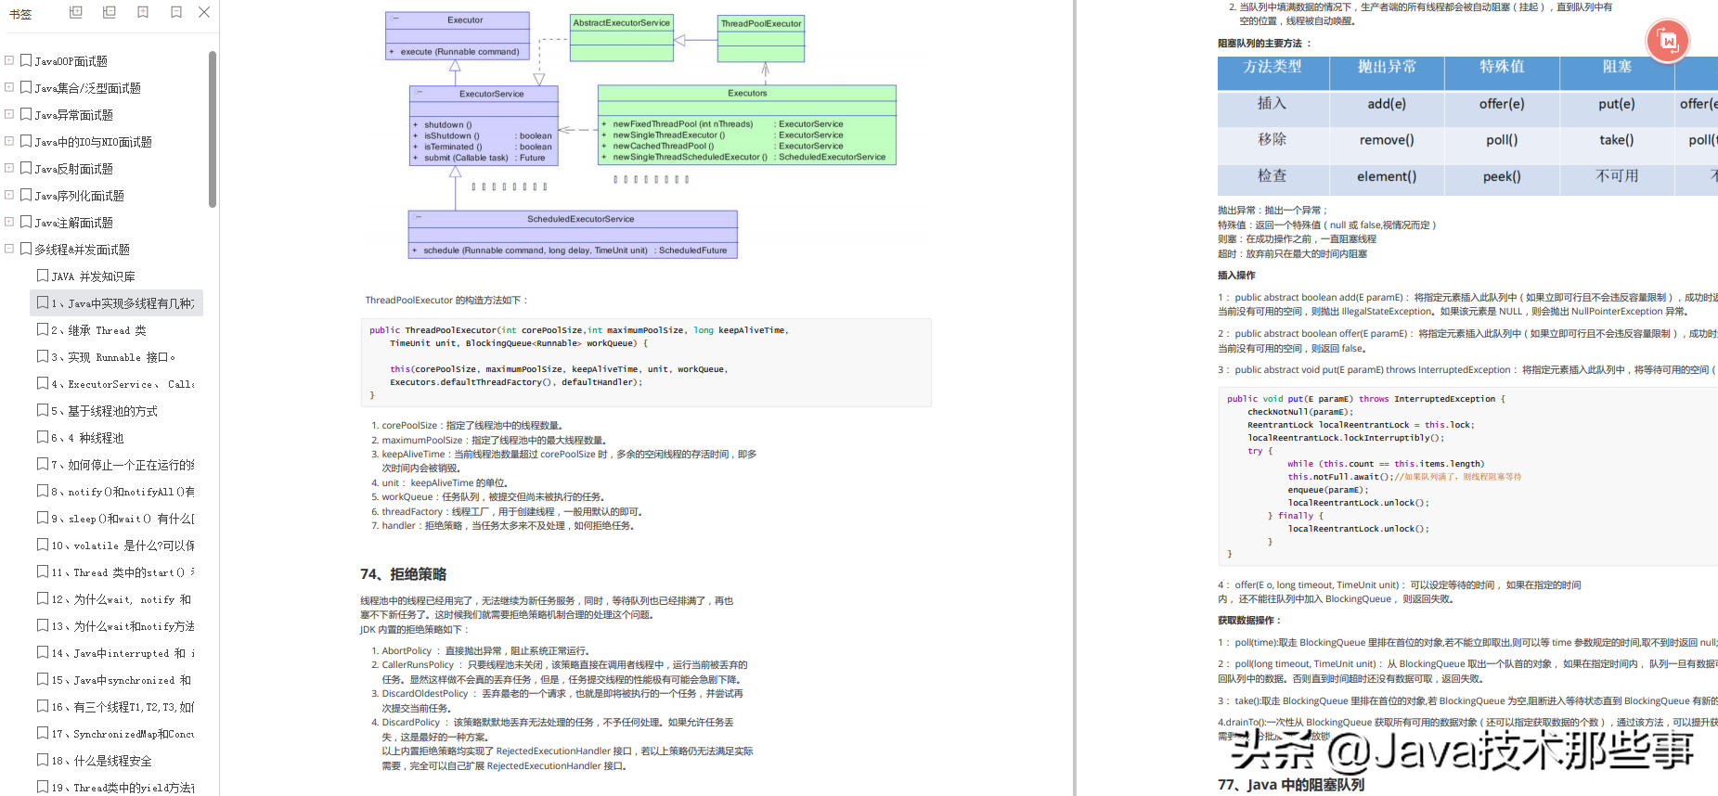
Task: Click the 77、Java 中的阻塞队列 heading
Action: point(1291,785)
